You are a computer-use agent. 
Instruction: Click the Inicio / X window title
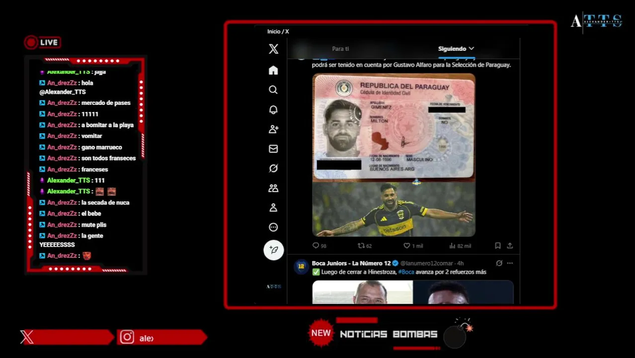point(278,31)
